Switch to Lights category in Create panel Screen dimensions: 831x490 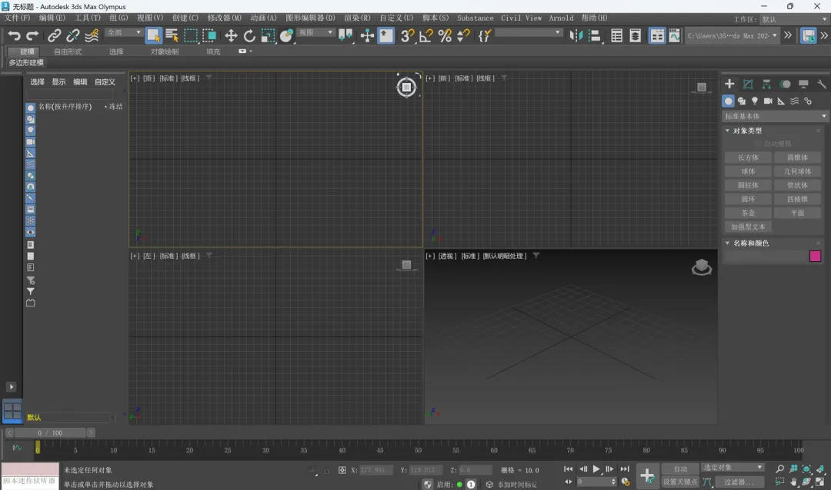pos(755,101)
